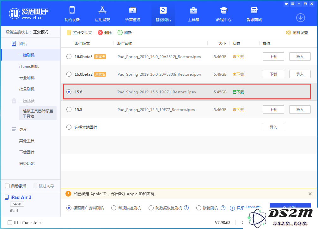The width and height of the screenshot is (318, 229).
Task: Open the download manager arrow icon
Action: 301,18
